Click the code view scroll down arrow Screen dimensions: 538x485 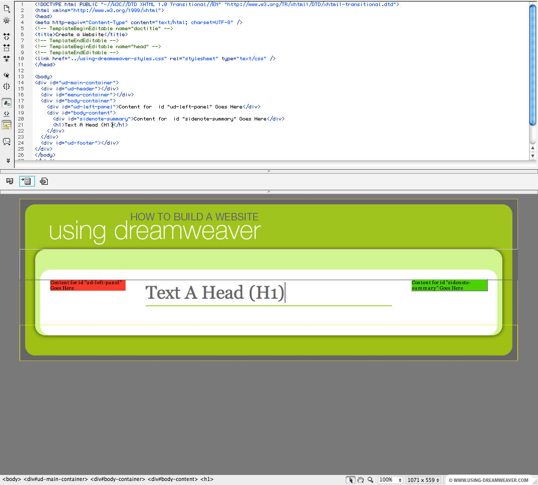click(532, 156)
